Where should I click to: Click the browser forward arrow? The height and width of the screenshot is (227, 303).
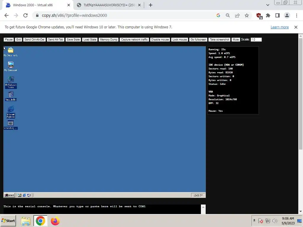coord(16,15)
